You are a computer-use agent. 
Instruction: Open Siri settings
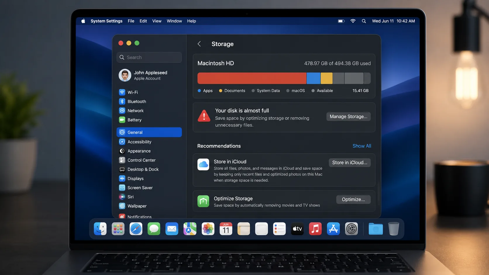(x=149, y=197)
